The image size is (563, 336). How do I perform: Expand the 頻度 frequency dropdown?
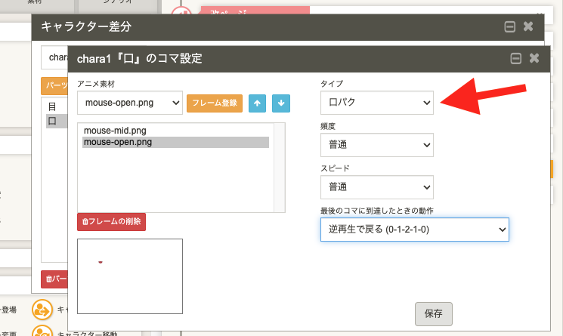click(x=376, y=145)
